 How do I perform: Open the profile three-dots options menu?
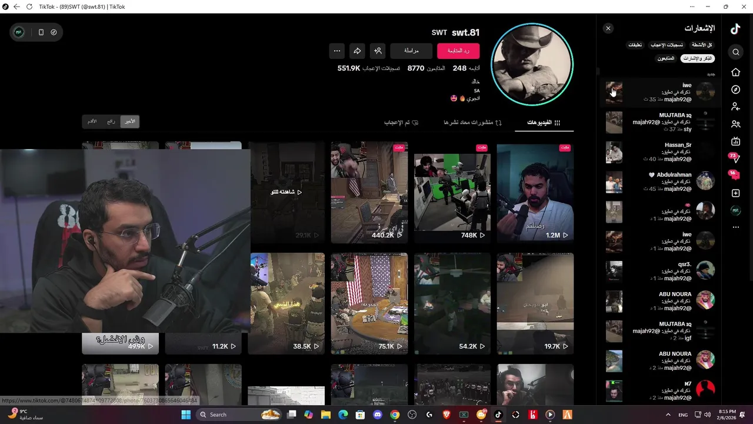(x=336, y=51)
